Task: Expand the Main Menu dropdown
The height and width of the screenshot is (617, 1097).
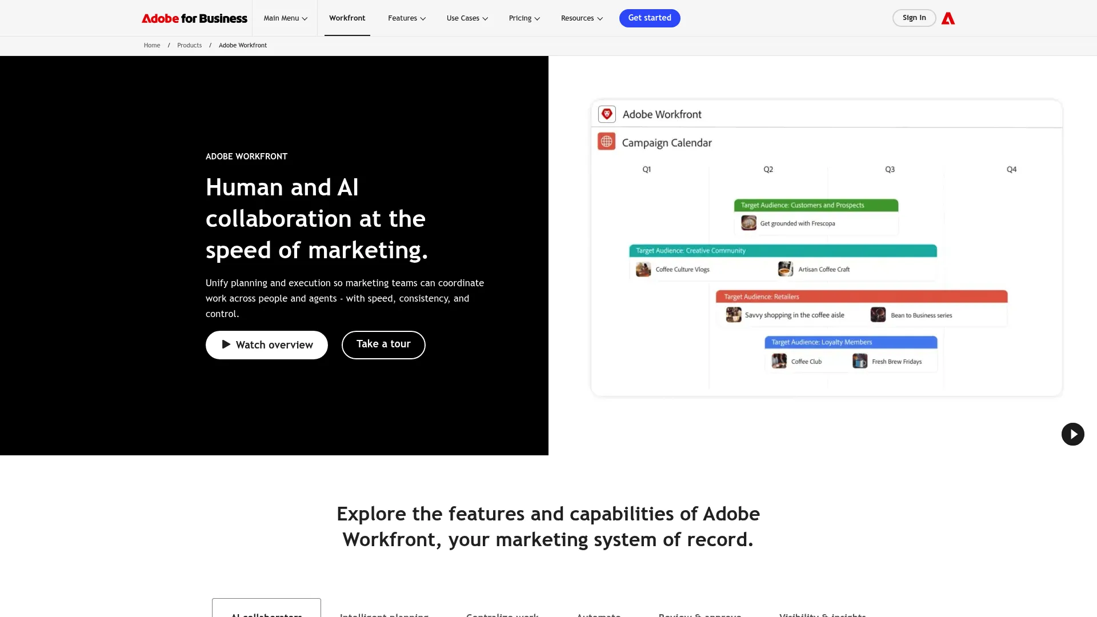Action: click(285, 18)
